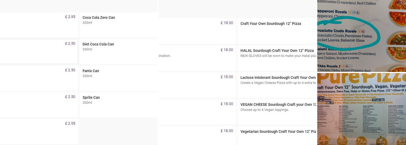The height and width of the screenshot is (145, 406).
Task: Click the Sourdough badge icon on flyer
Action: [323, 140]
